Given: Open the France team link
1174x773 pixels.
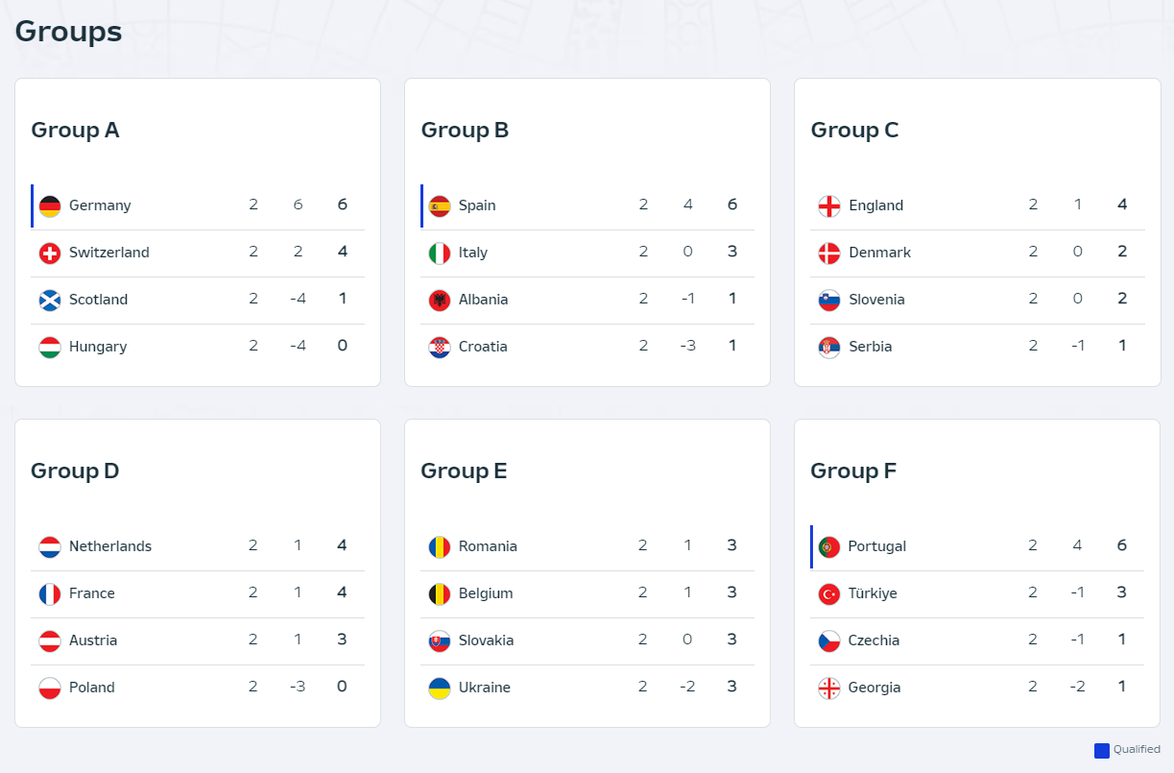Looking at the screenshot, I should click(x=92, y=593).
